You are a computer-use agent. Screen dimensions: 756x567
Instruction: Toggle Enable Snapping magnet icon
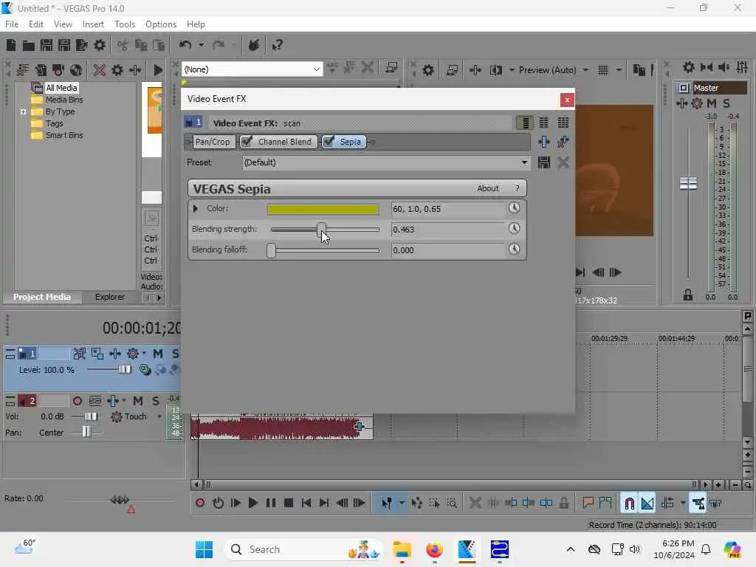pos(629,504)
